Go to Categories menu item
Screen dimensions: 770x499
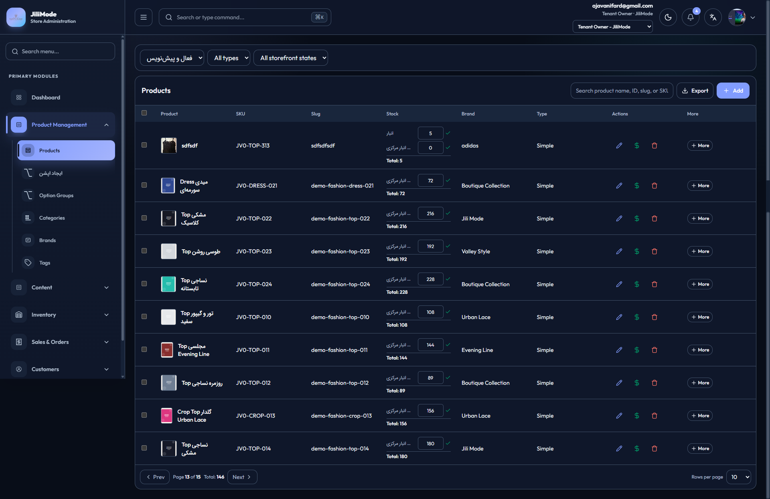click(66, 218)
